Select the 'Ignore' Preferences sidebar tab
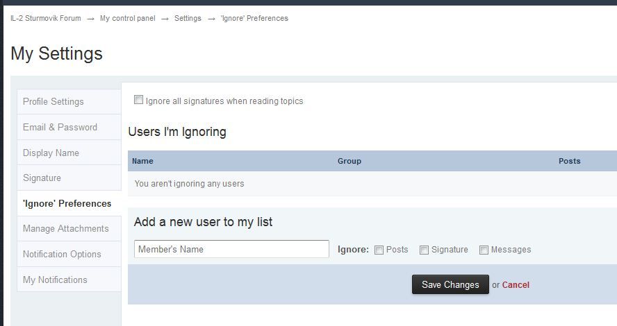This screenshot has width=617, height=326. pyautogui.click(x=67, y=203)
